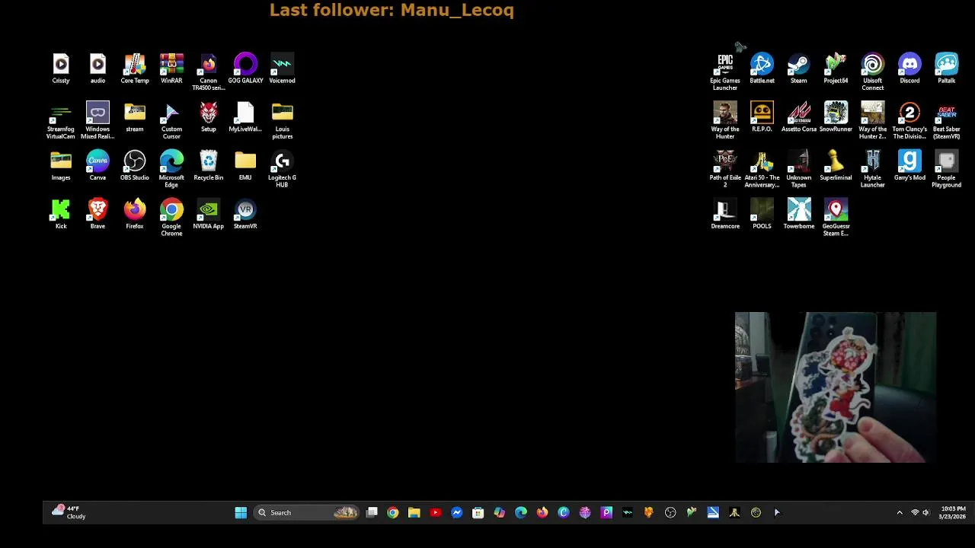Open File Explorer from the taskbar
The height and width of the screenshot is (548, 975).
click(x=414, y=513)
